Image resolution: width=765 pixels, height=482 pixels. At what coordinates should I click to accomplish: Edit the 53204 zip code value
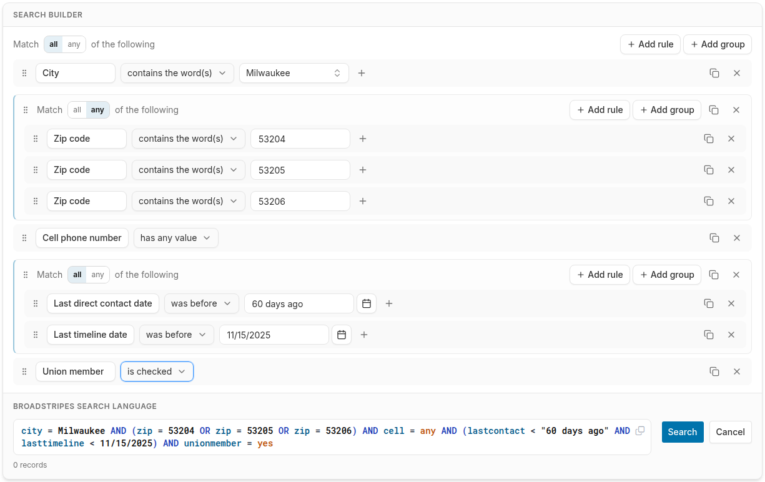coord(300,139)
